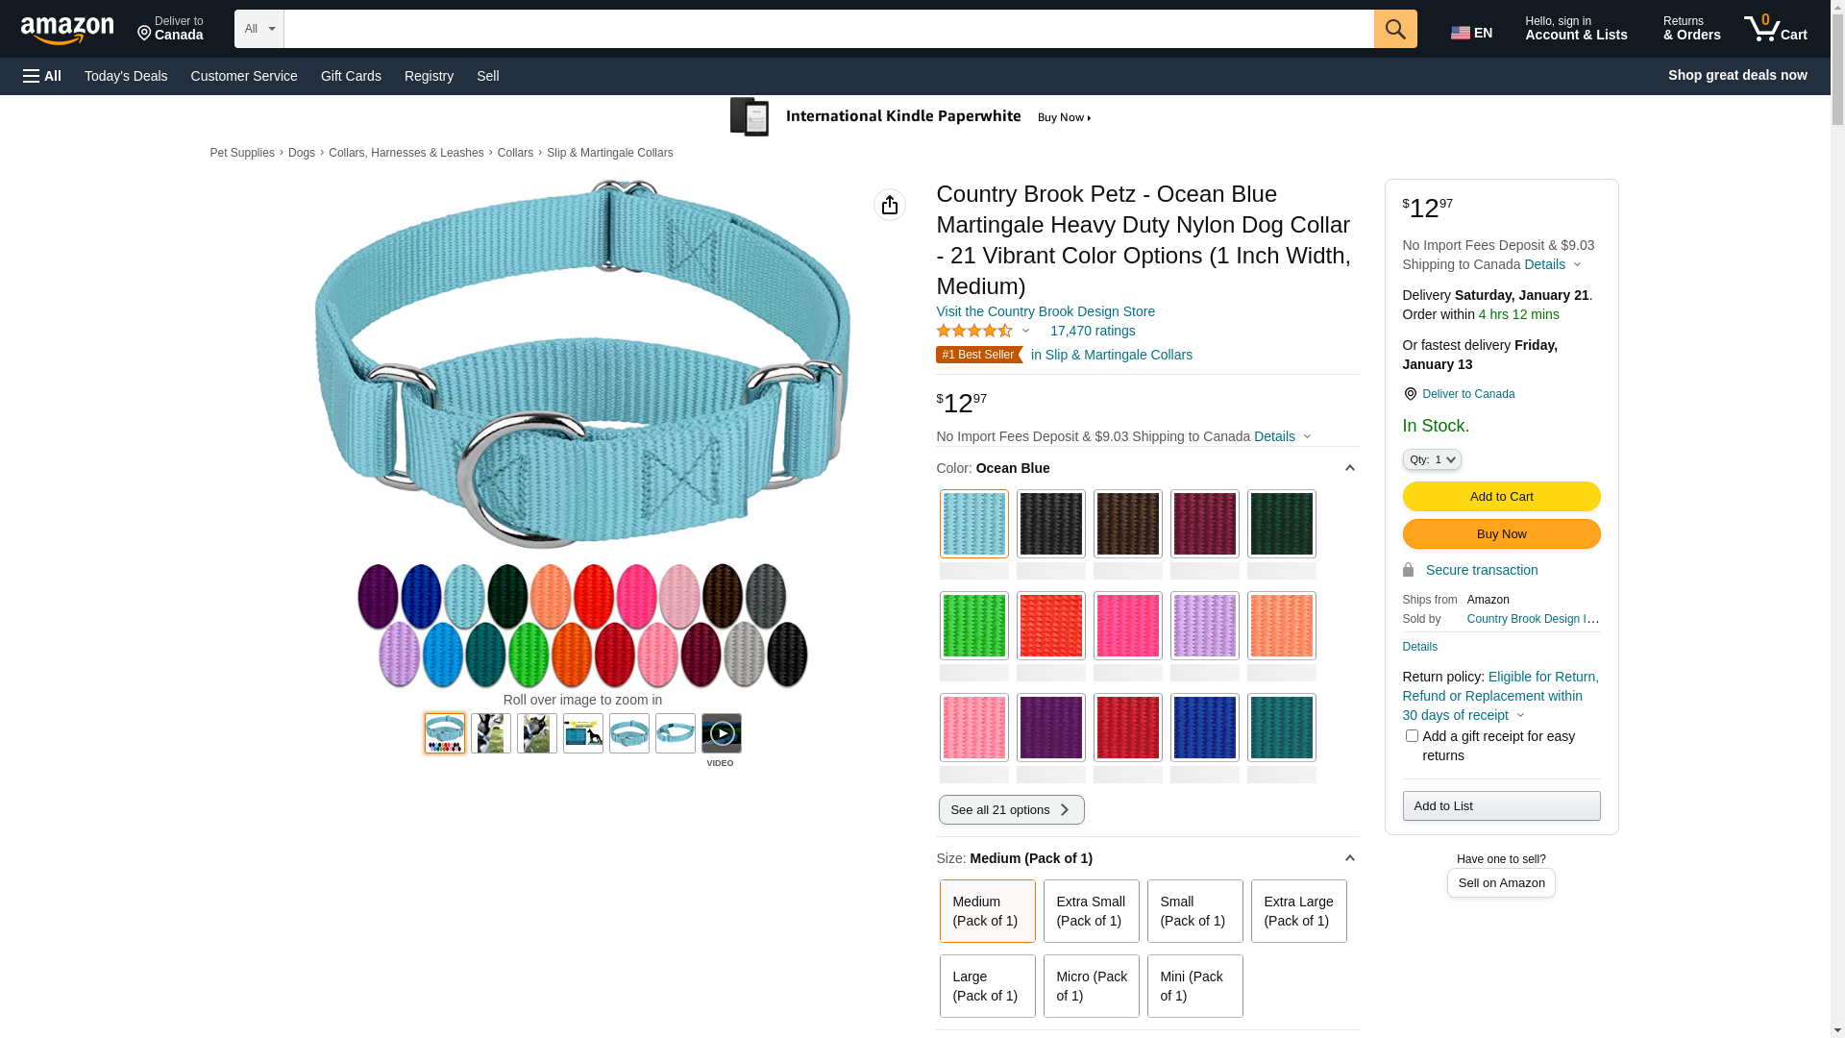1845x1038 pixels.
Task: Click the share icon on product image
Action: [890, 205]
